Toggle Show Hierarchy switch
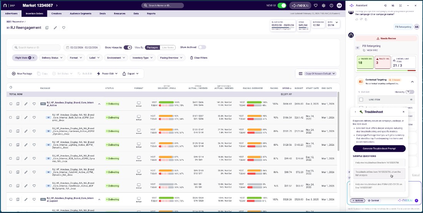423x213 pixels. pyautogui.click(x=128, y=47)
